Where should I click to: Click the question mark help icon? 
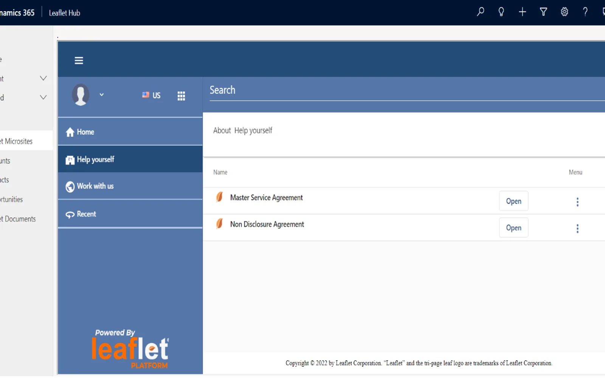pos(585,12)
